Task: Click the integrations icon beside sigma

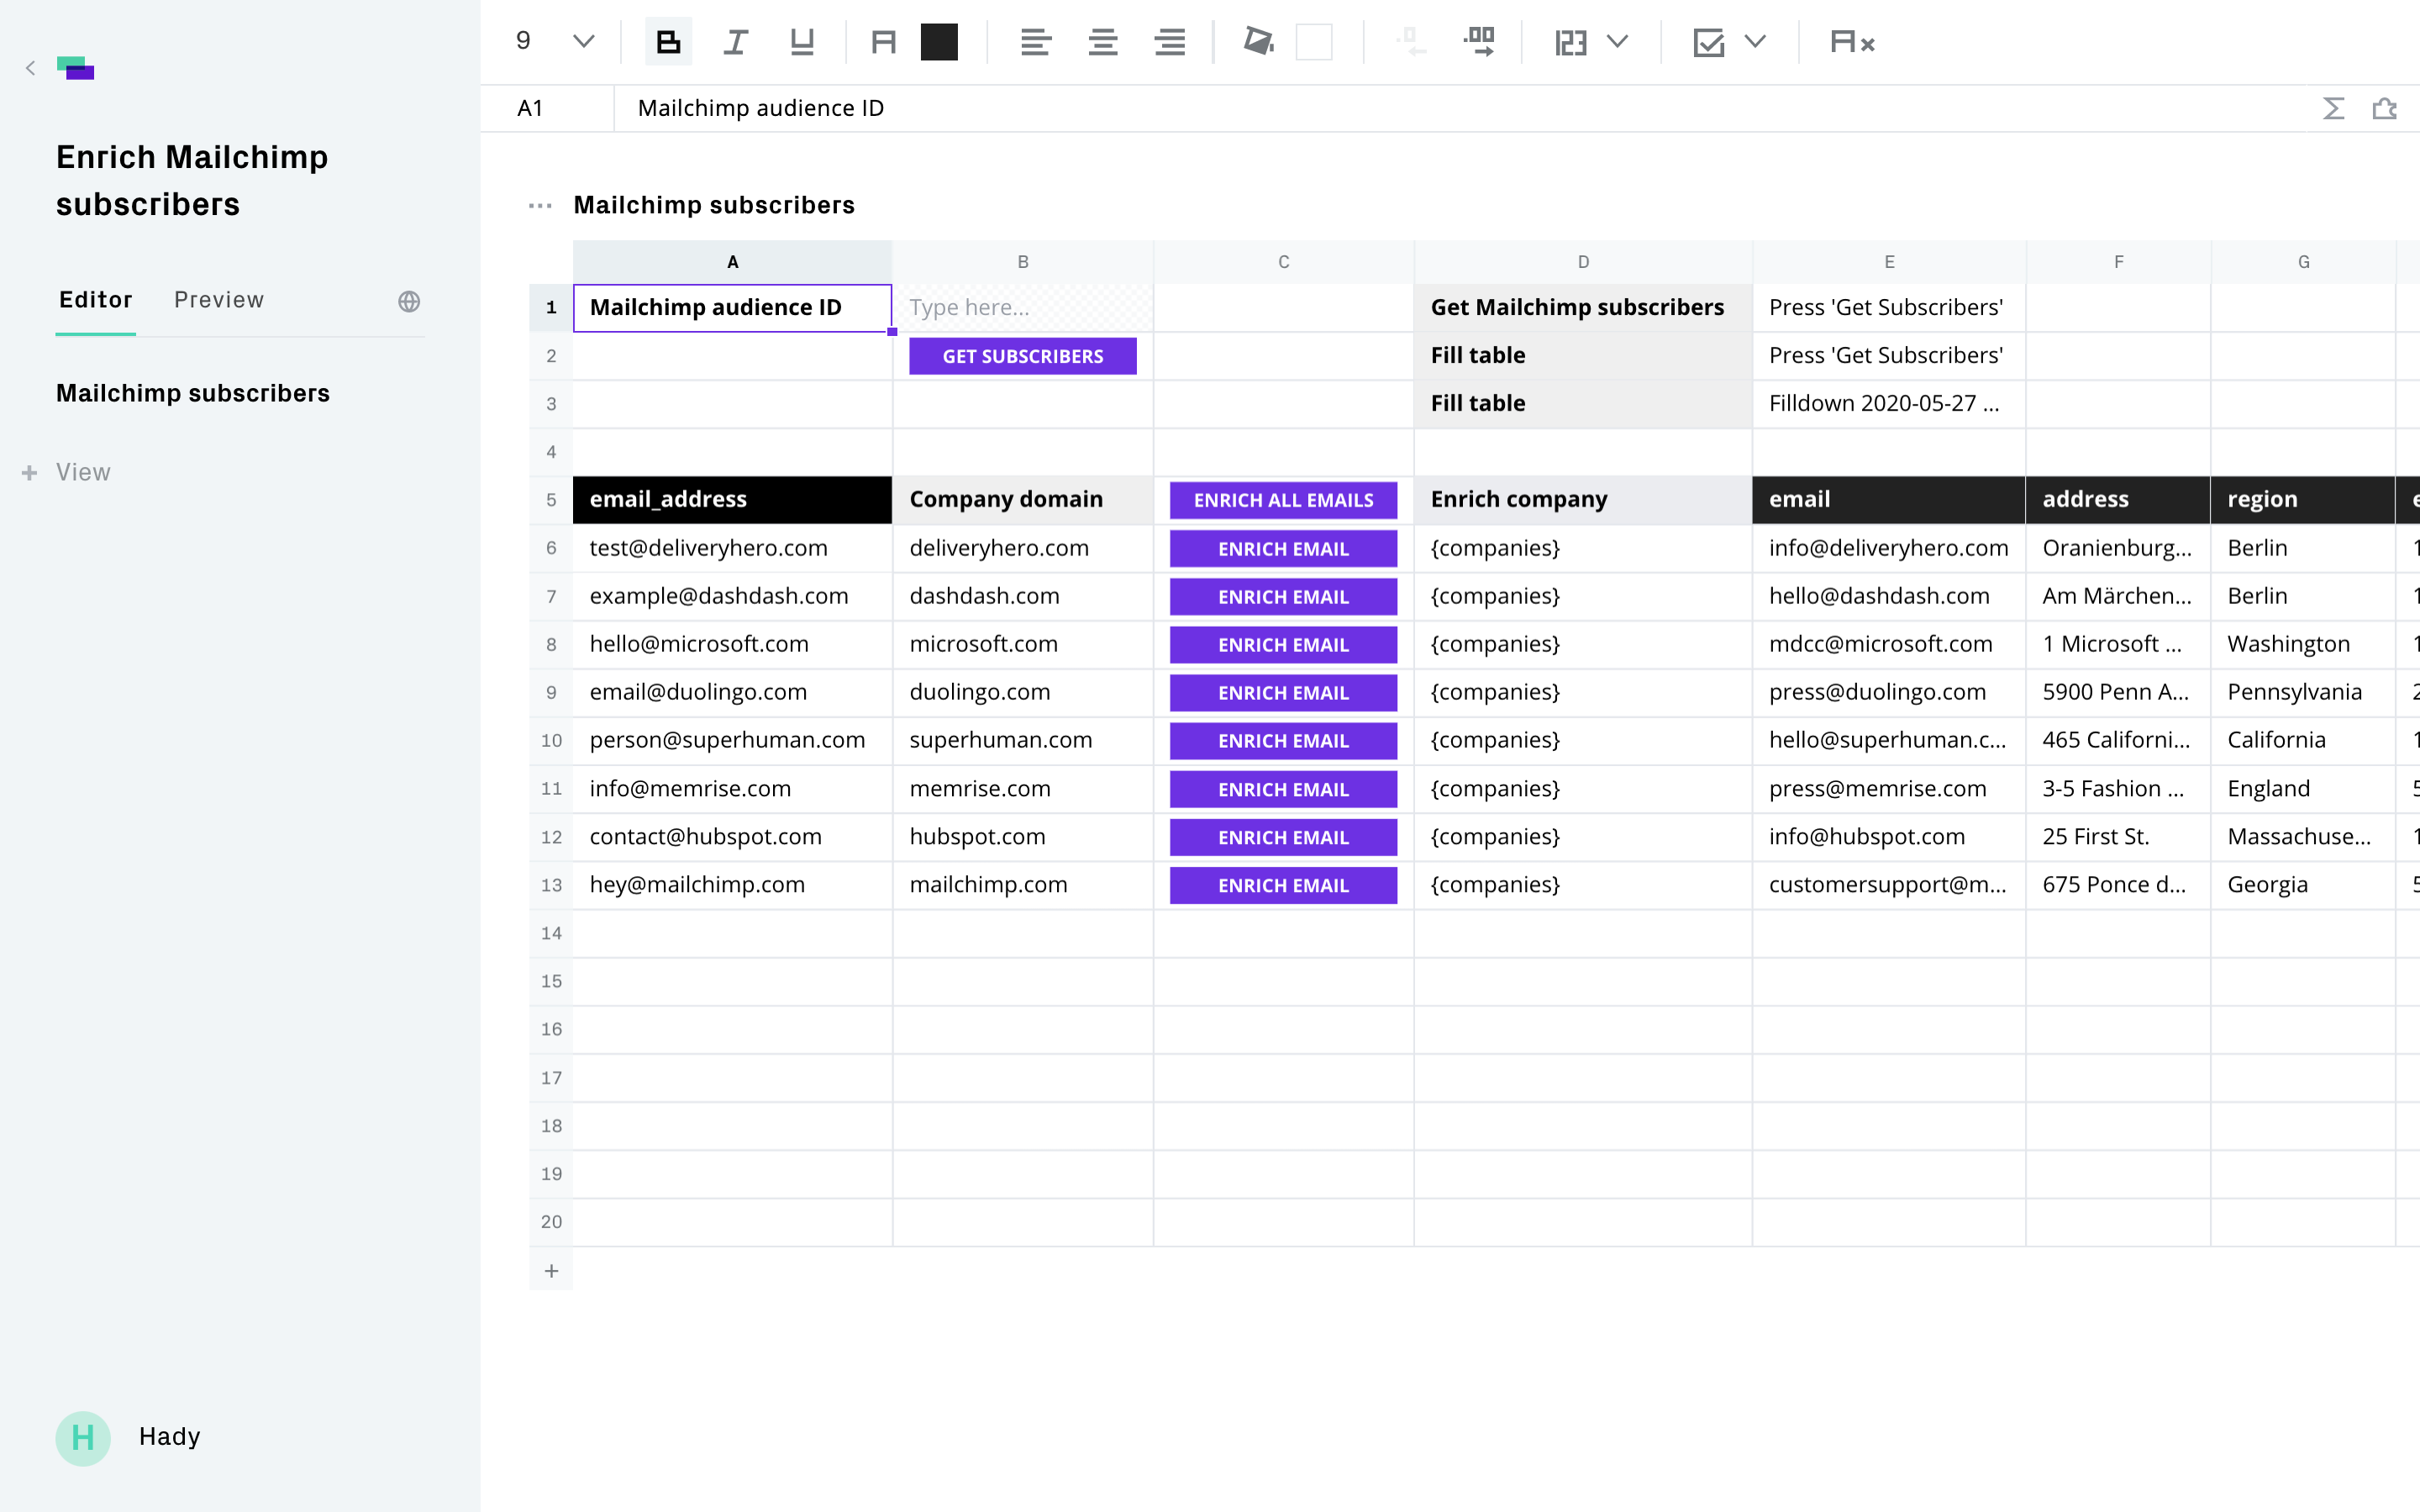Action: pos(2385,108)
